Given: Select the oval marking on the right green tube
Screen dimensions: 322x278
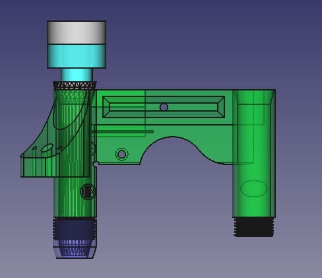Looking at the screenshot, I should (253, 188).
